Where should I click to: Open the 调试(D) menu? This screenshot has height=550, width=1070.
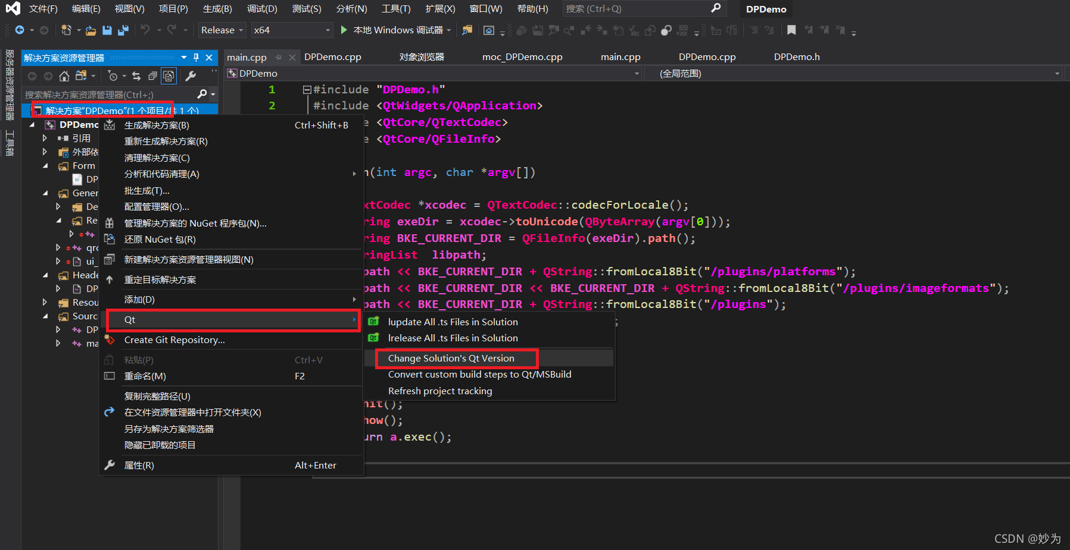(x=262, y=8)
